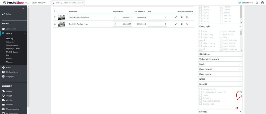Collapse the Katalog menu section
Screen dimensions: 266x114
coord(25,33)
